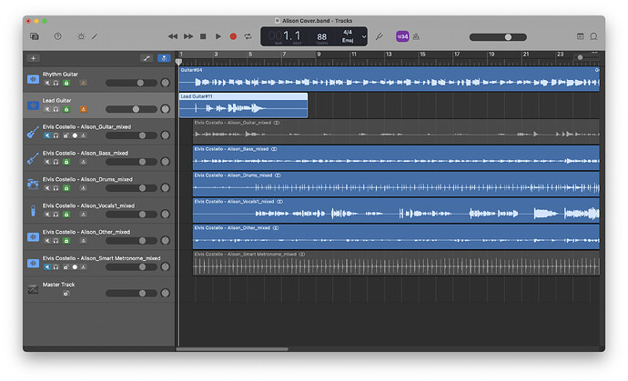Solo the Alison_Other_mixed track
The height and width of the screenshot is (381, 628).
point(56,241)
